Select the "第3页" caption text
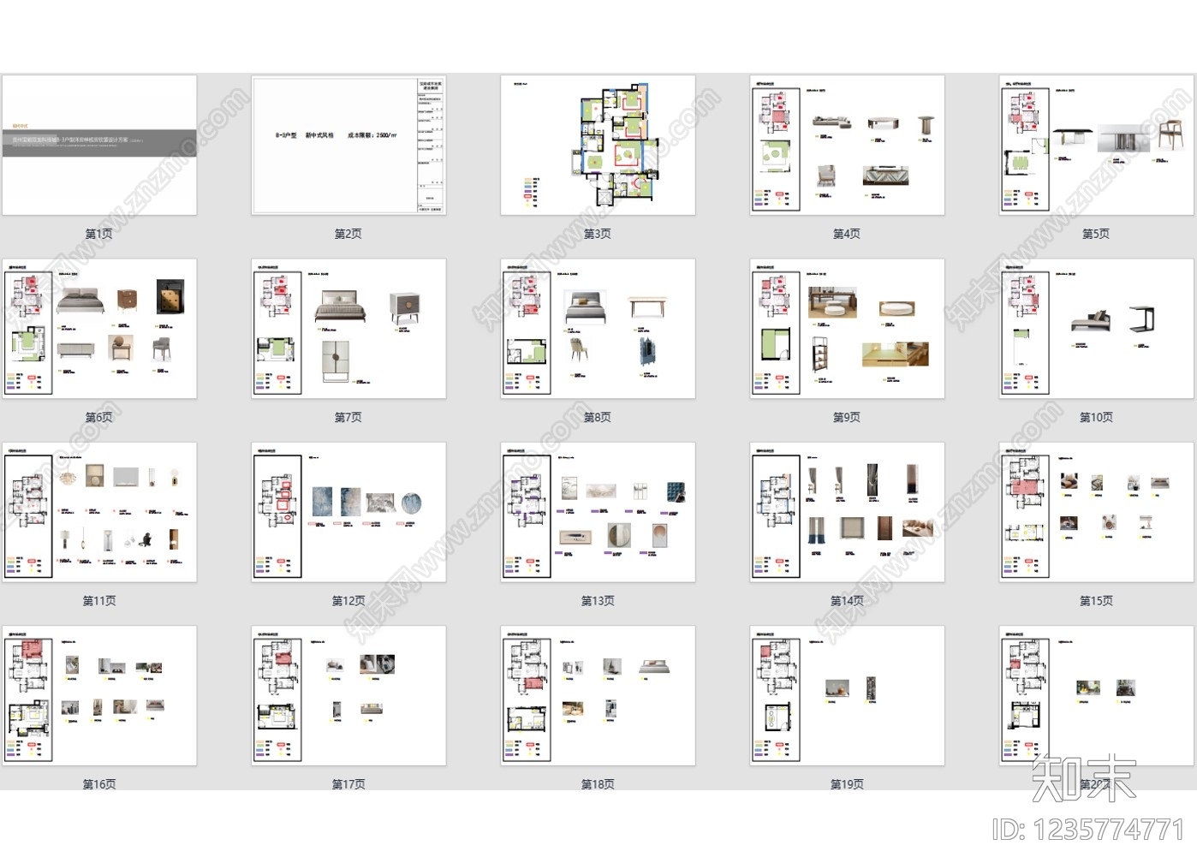 click(x=598, y=234)
